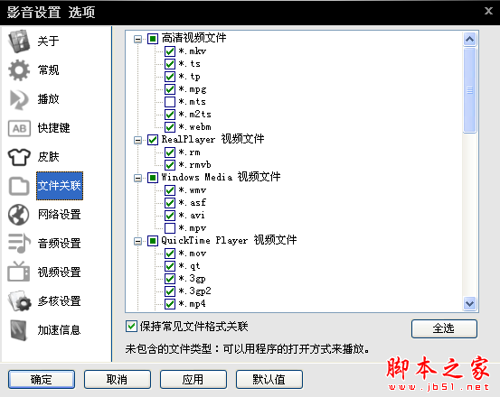Click the file list scroll-up arrow
The image size is (500, 397).
469,40
